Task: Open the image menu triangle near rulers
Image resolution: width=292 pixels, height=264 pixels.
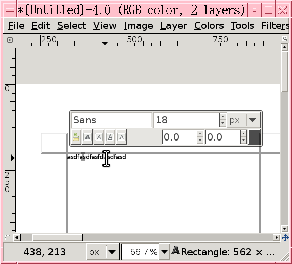Action: tap(10, 40)
